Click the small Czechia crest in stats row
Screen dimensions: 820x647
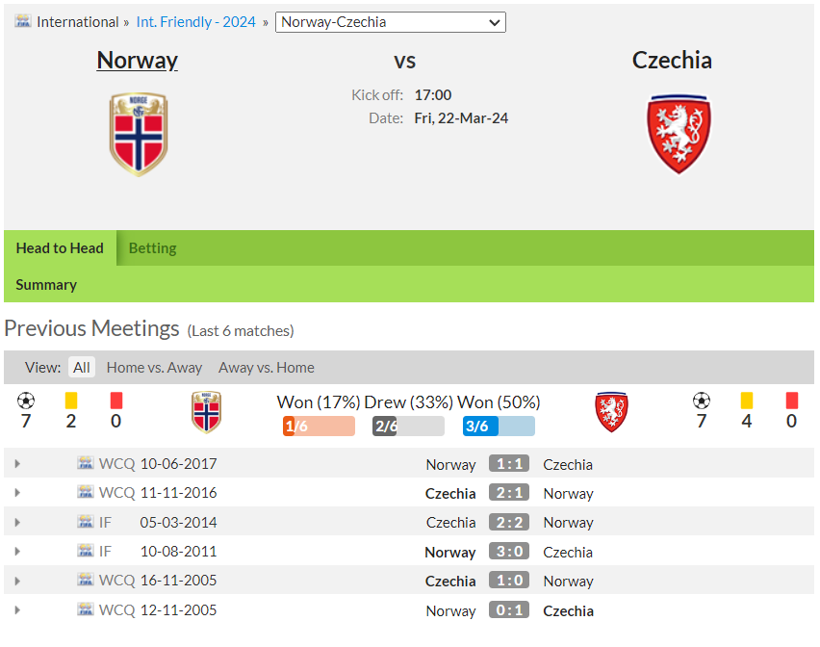(x=611, y=412)
